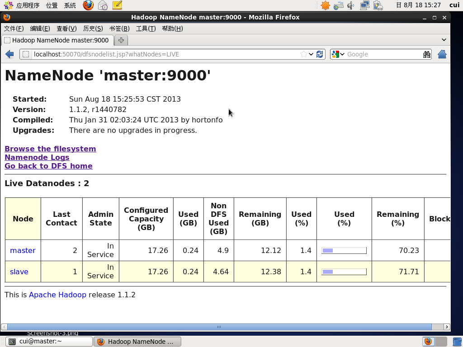This screenshot has width=463, height=347.
Task: Click the power manager tray icon
Action: pos(378,5)
